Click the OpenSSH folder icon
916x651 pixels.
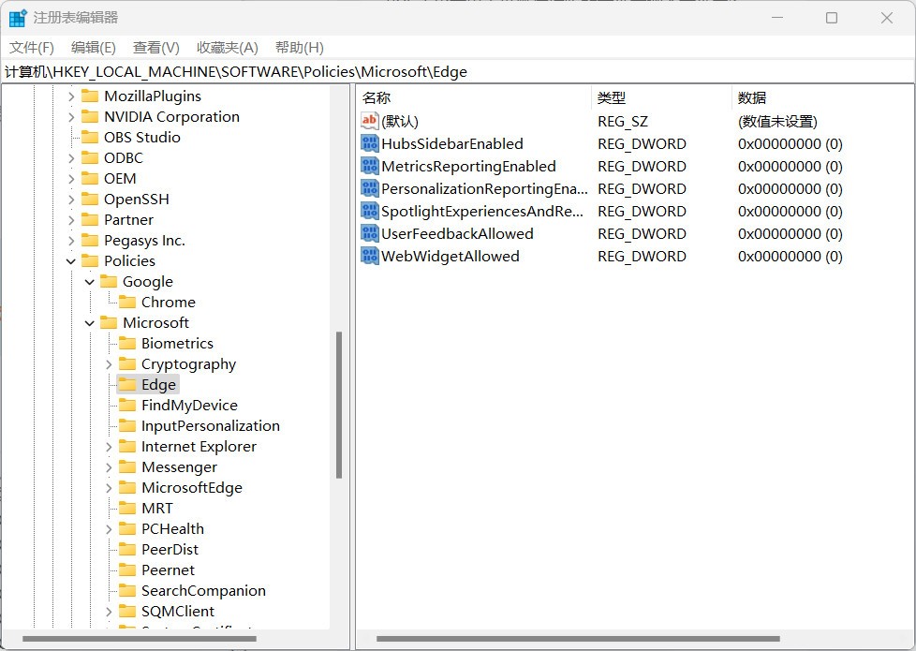point(90,199)
